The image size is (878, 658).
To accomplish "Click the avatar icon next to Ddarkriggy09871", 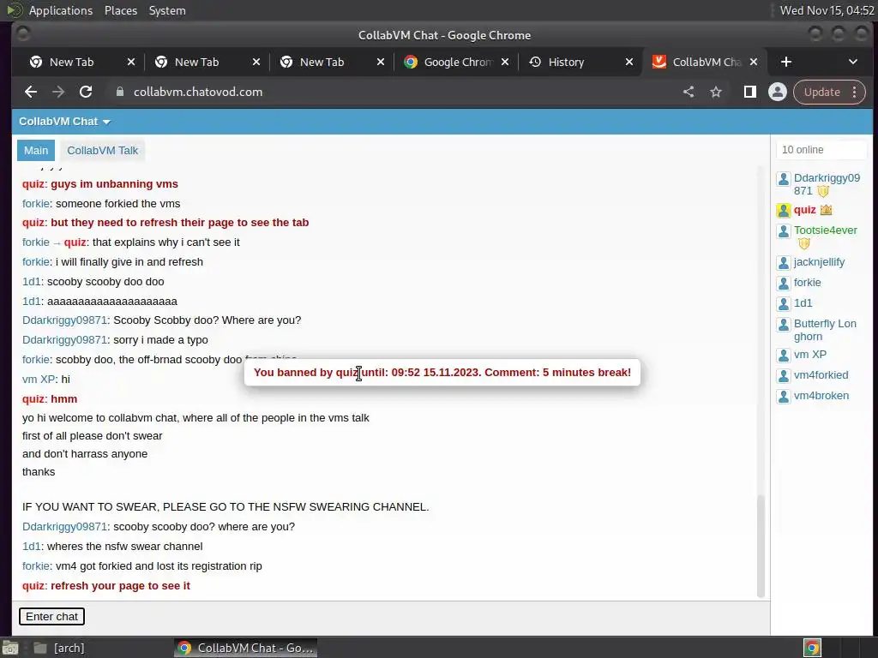I will pos(784,179).
